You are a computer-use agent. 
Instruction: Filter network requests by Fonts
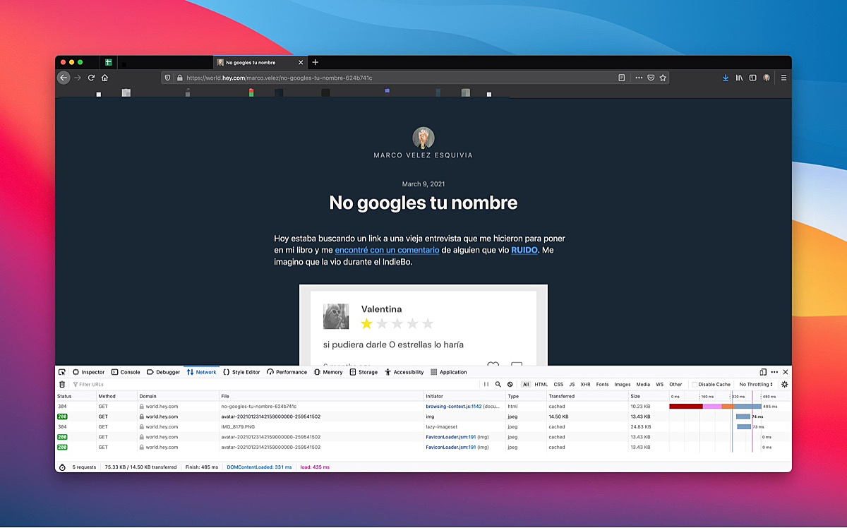[x=602, y=384]
